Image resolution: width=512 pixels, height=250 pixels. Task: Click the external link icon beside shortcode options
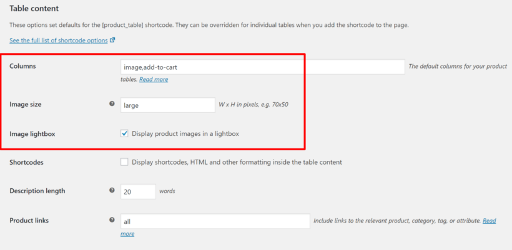pyautogui.click(x=112, y=41)
